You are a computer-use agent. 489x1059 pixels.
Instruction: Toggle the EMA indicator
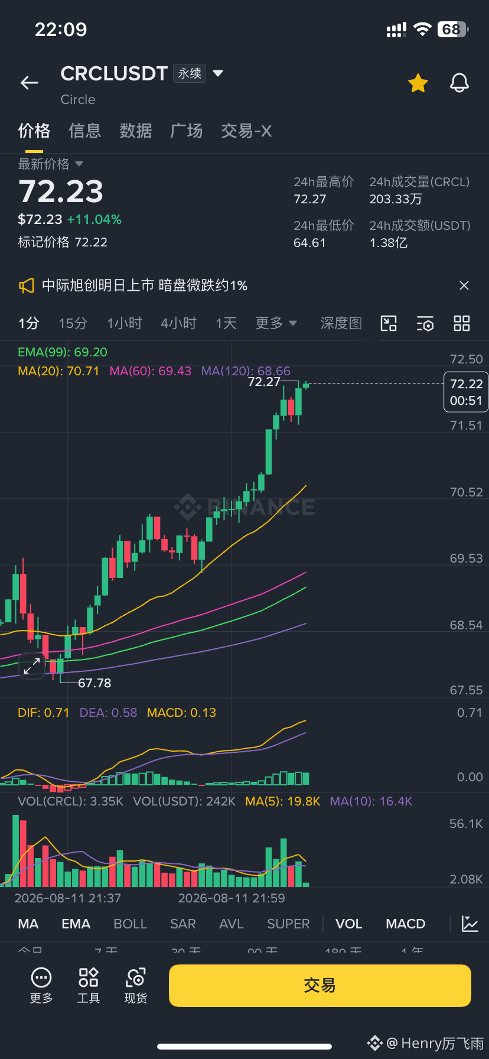tap(76, 924)
